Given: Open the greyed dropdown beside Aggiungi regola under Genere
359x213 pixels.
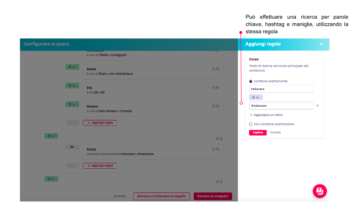Looking at the screenshot, I should pyautogui.click(x=72, y=123).
